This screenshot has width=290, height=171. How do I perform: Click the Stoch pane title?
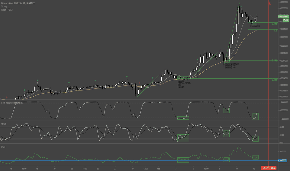tap(4, 124)
